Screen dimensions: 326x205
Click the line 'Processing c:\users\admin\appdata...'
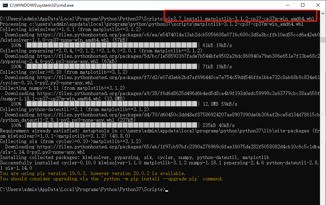152,24
